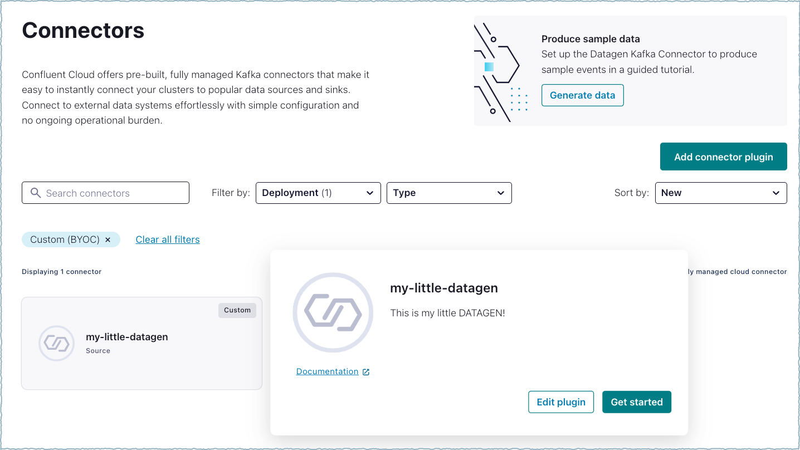Click the external link icon beside Documentation
This screenshot has width=800, height=450.
(x=366, y=372)
